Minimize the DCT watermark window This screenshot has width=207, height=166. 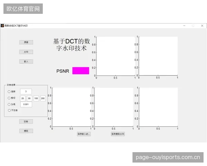click(184, 26)
